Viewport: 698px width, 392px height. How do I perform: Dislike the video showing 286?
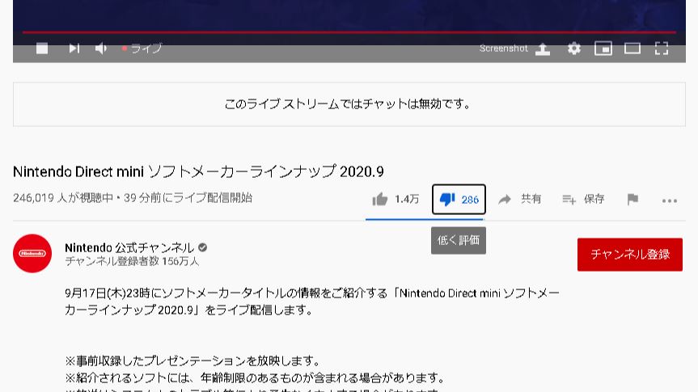[x=459, y=200]
